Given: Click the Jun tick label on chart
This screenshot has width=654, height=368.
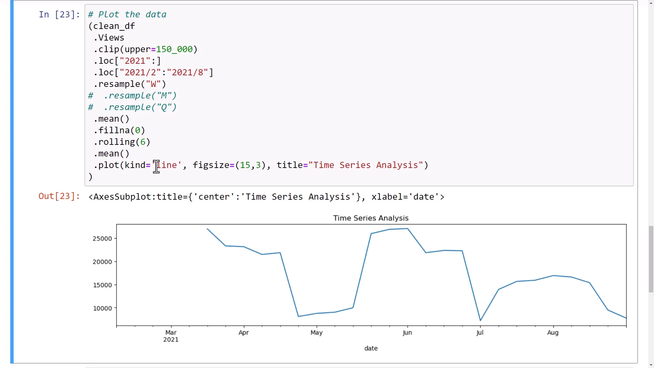Looking at the screenshot, I should click(407, 333).
